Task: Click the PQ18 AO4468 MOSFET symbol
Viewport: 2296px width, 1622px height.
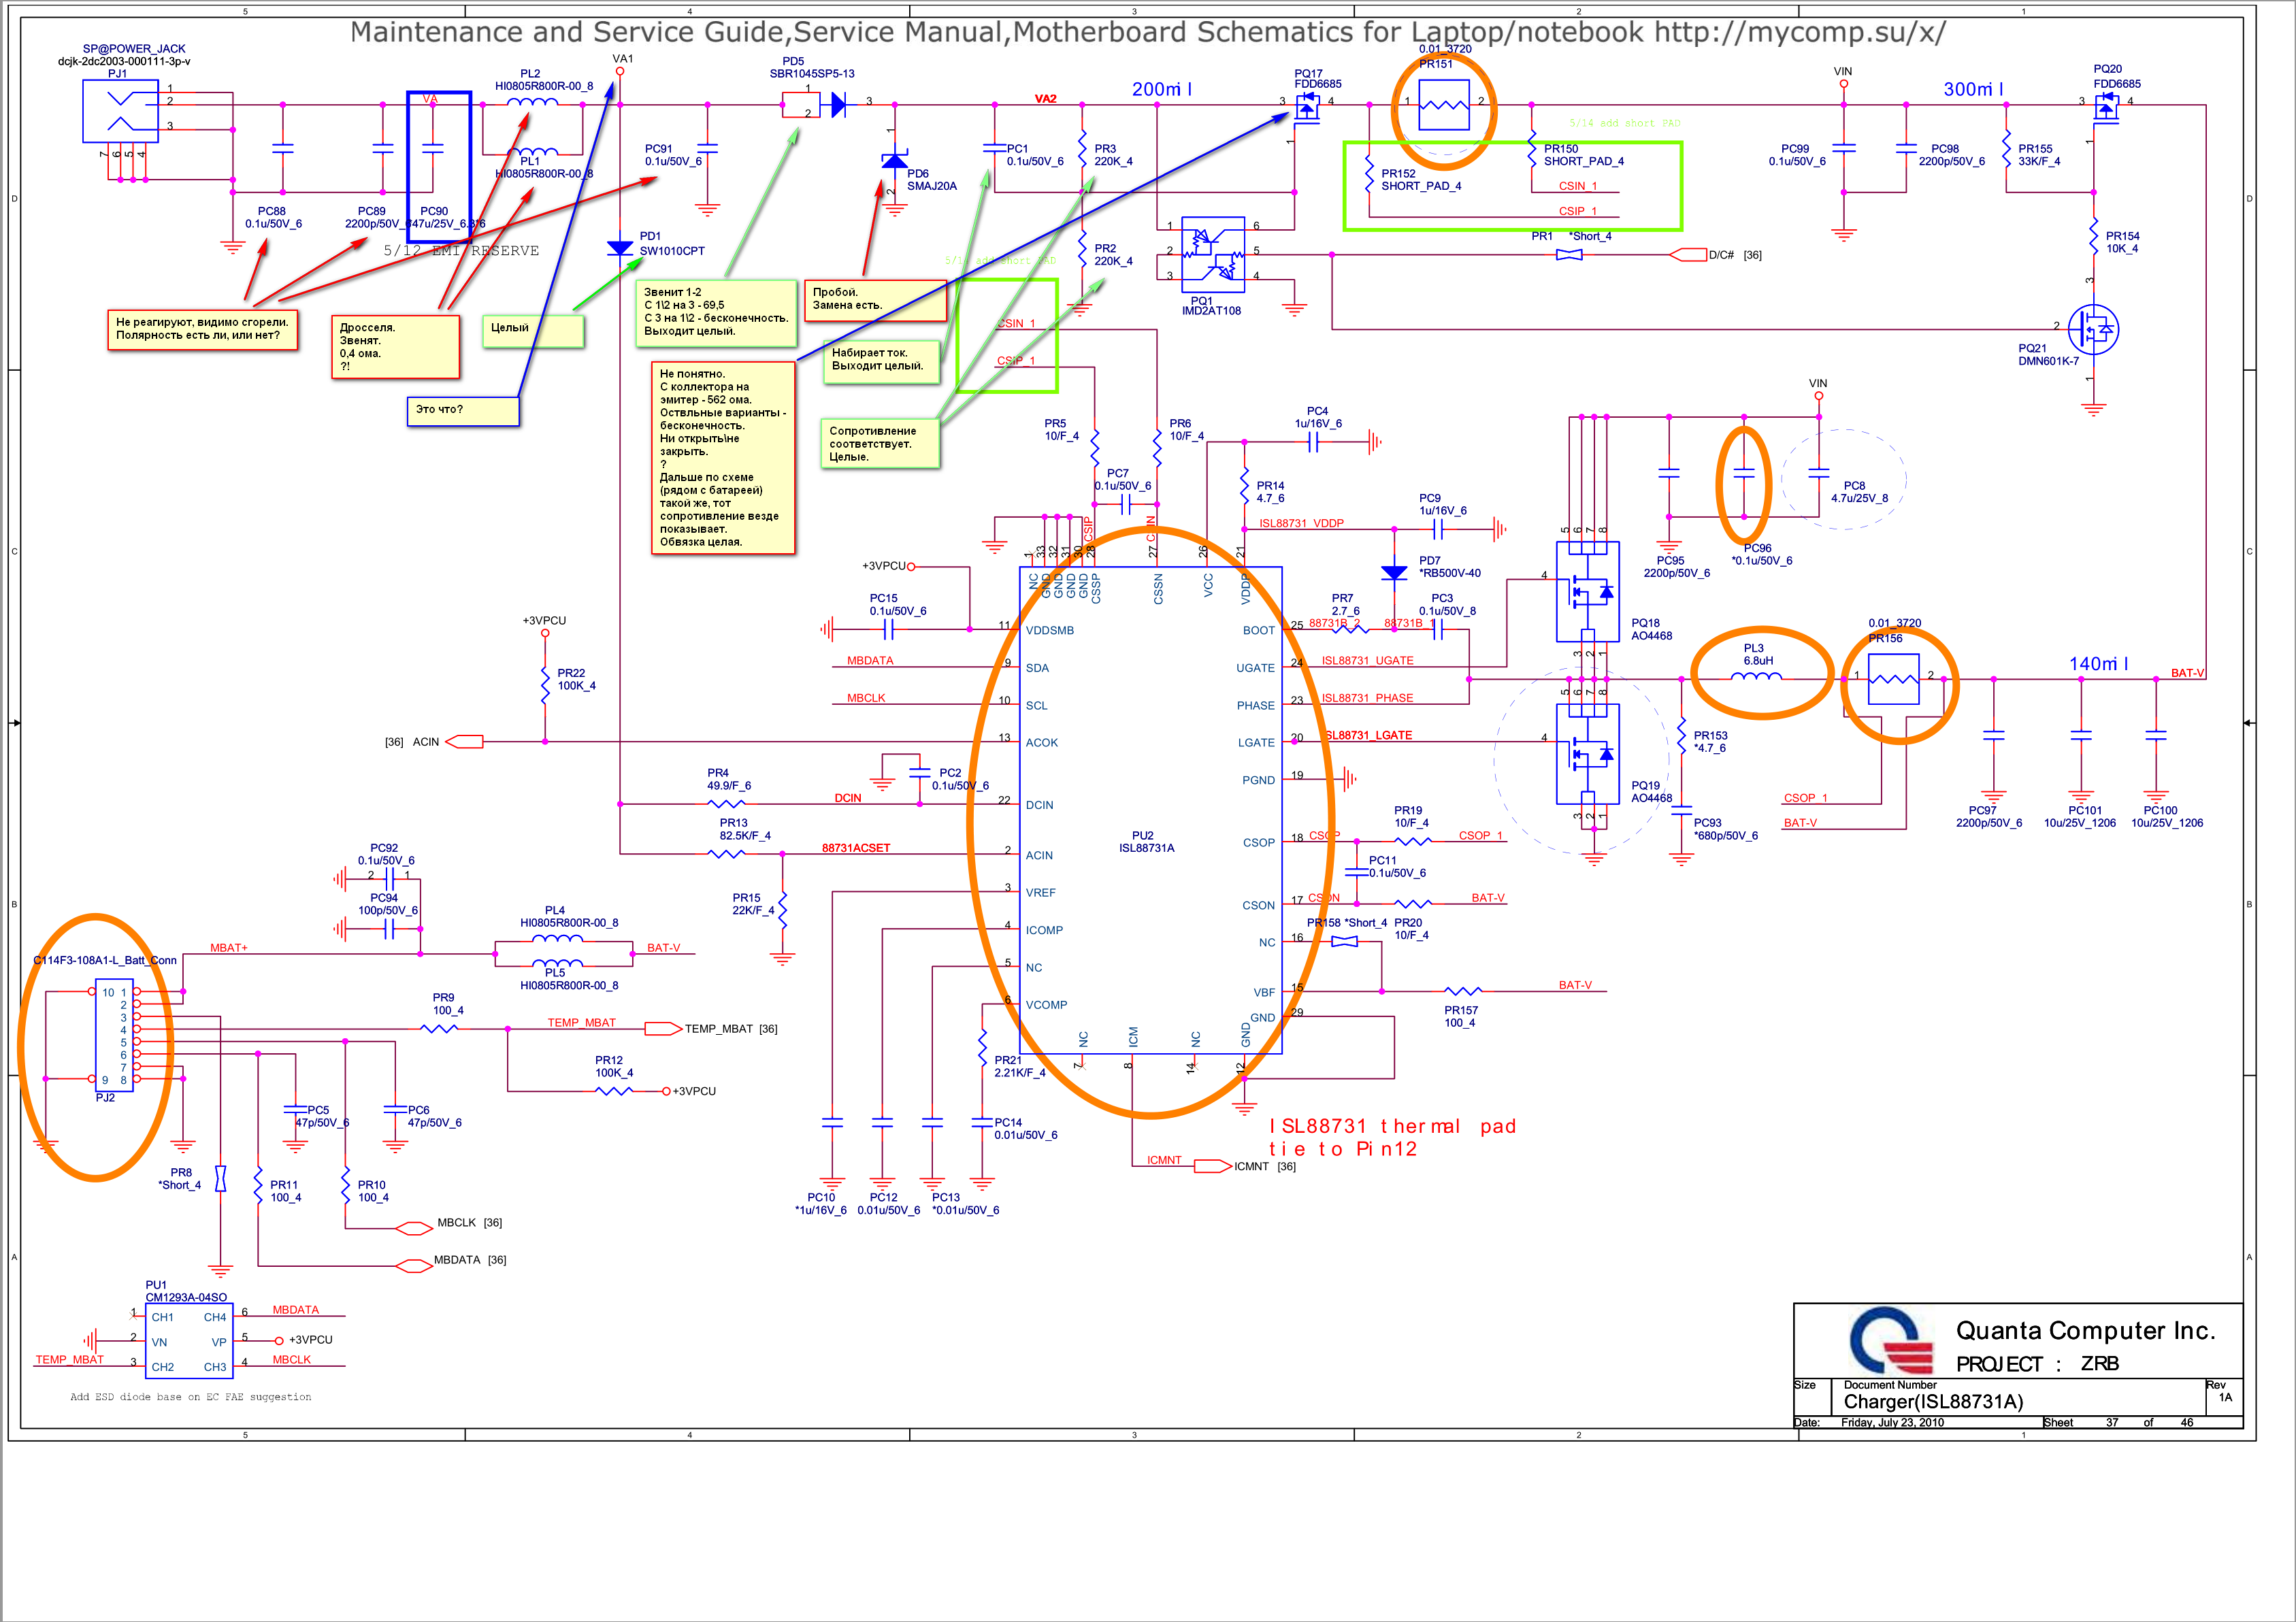Action: coord(1587,592)
